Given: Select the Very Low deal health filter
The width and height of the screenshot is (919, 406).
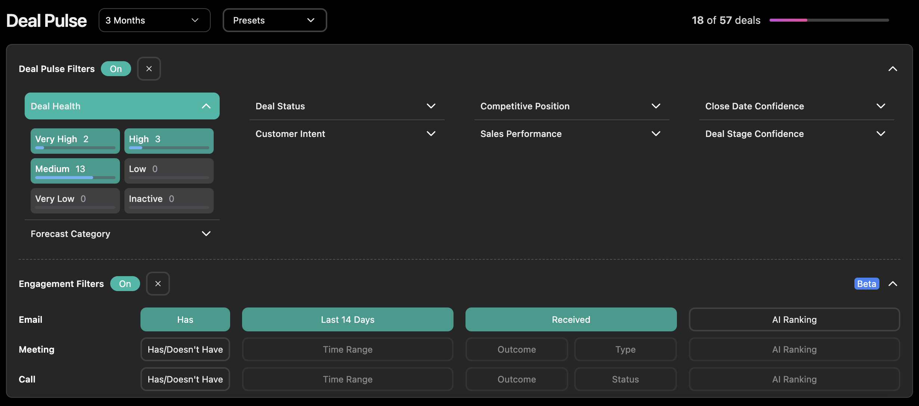Looking at the screenshot, I should [75, 200].
